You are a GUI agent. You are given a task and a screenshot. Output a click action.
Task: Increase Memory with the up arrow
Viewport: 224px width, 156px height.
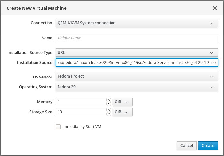click(x=109, y=100)
